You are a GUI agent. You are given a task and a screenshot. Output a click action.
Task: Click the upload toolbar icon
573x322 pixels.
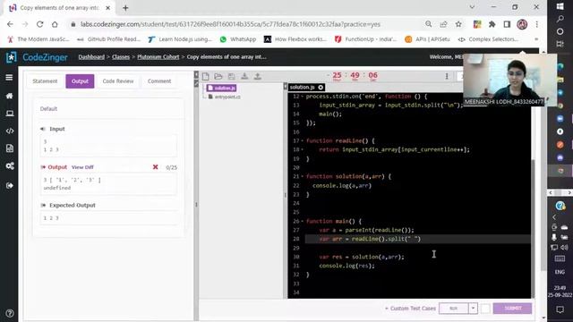coord(258,76)
